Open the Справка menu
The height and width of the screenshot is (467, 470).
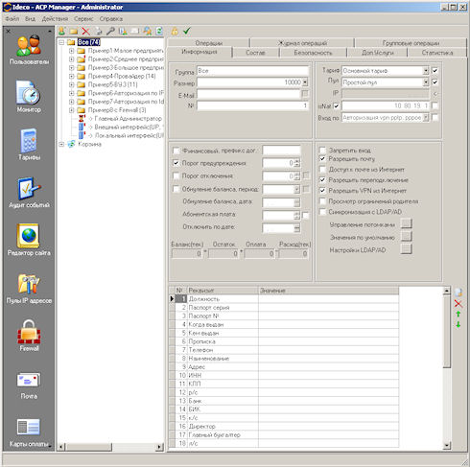coord(111,19)
